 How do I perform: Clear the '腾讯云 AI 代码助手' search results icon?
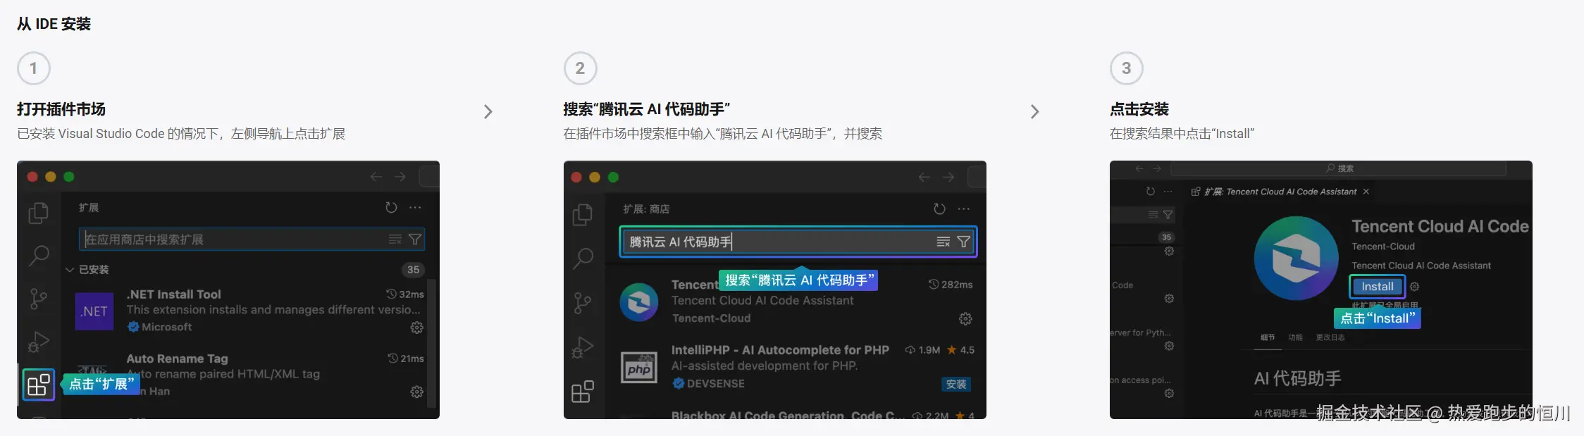pyautogui.click(x=943, y=242)
